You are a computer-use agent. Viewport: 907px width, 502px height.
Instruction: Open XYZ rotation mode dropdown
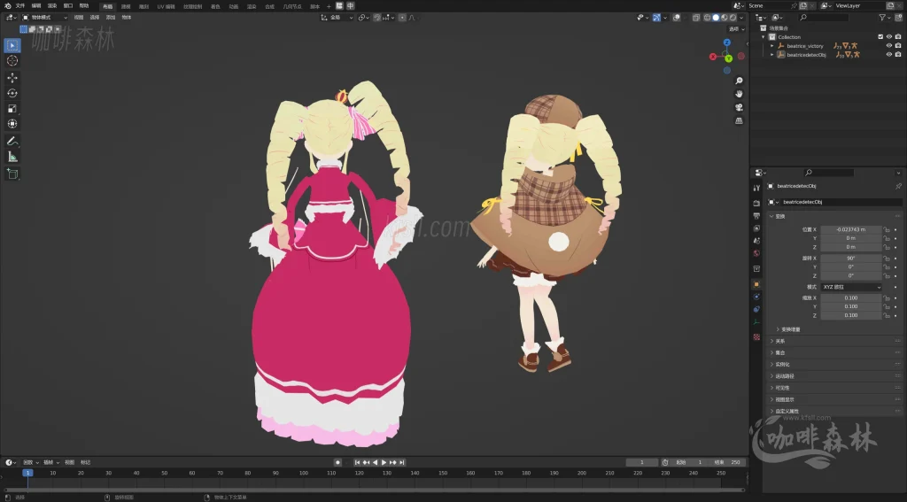(x=851, y=287)
